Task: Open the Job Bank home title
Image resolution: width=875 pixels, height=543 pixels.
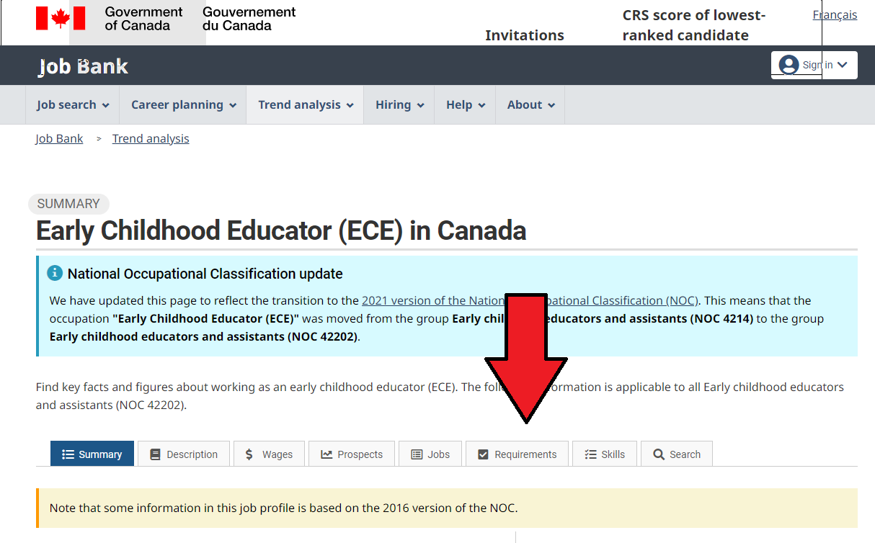Action: coord(84,66)
